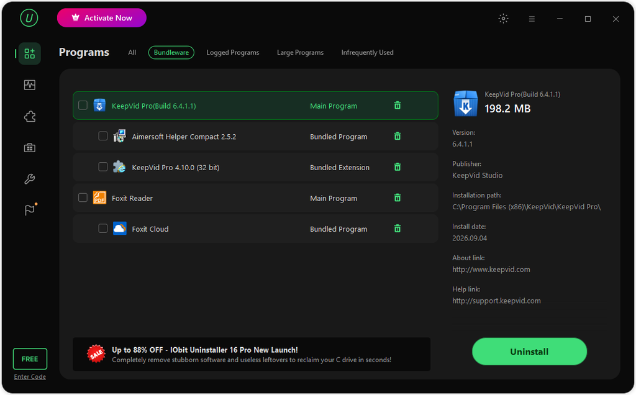This screenshot has width=636, height=395.
Task: Click the 88% OFF sale banner
Action: coord(252,355)
